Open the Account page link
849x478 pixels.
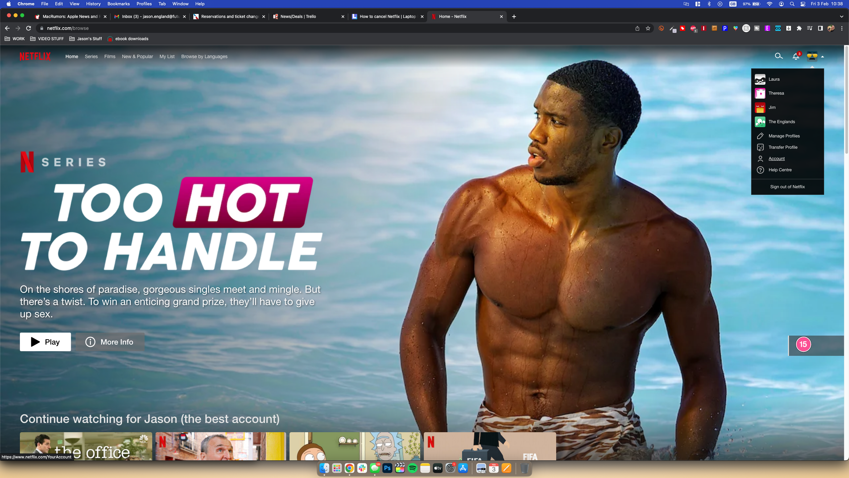[777, 159]
